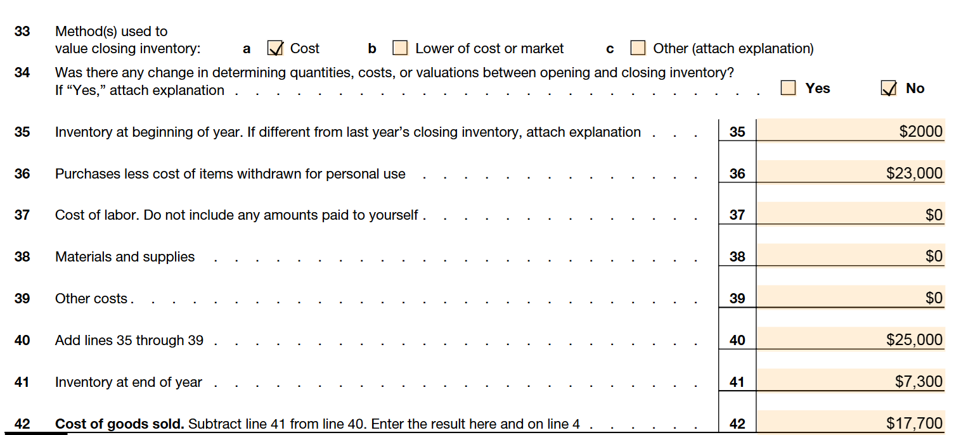Click the 'Add lines 35 through 39' text
The height and width of the screenshot is (435, 954).
pos(129,341)
